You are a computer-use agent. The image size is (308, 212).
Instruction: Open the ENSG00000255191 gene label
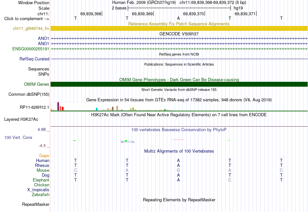coord(31,49)
